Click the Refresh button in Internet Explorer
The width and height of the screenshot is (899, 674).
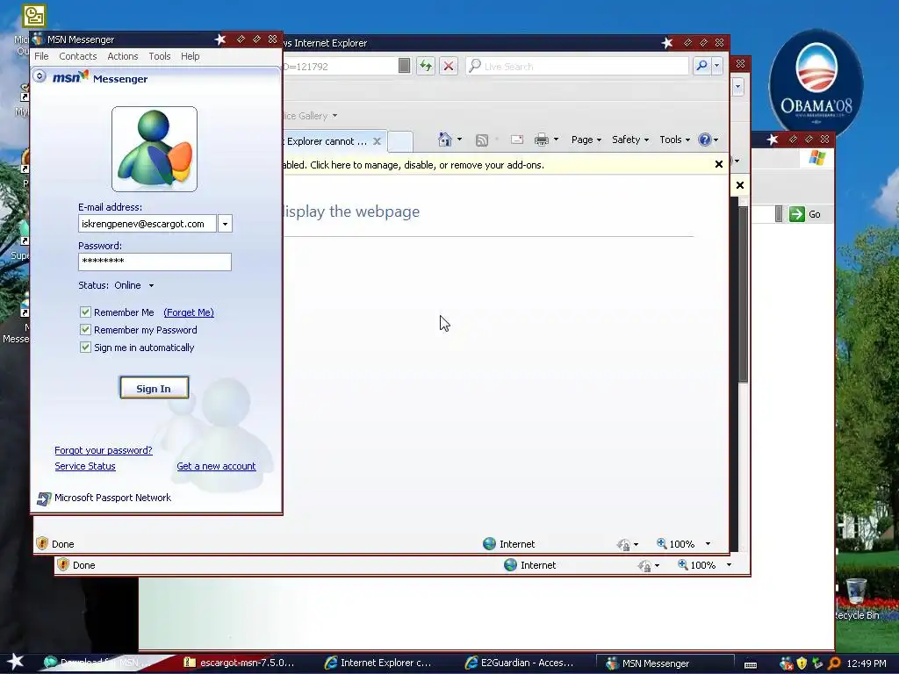[426, 66]
